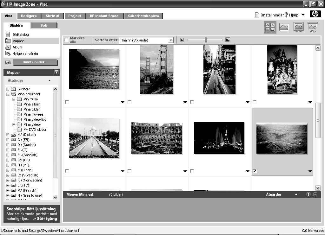Check the Eiffel Tower night photo checkbox

(x=192, y=171)
